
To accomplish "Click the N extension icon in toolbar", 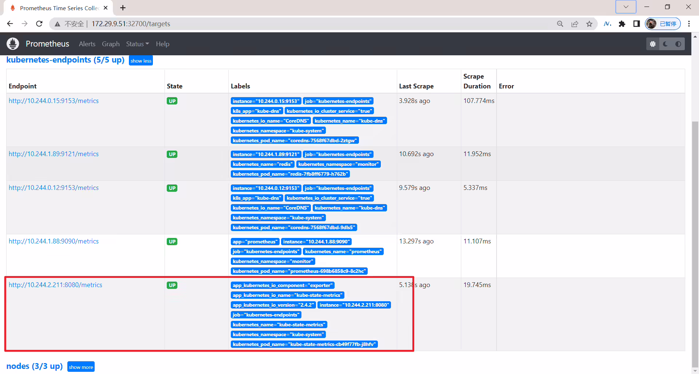I will [x=607, y=24].
